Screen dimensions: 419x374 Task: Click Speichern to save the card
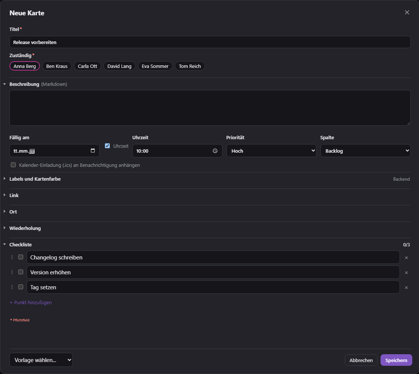[x=396, y=360]
